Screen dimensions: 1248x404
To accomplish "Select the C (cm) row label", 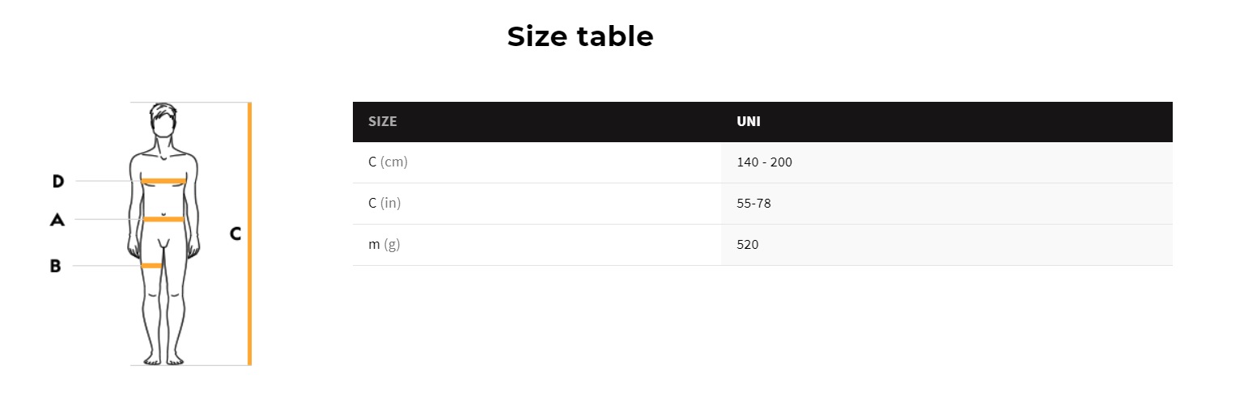I will point(388,162).
